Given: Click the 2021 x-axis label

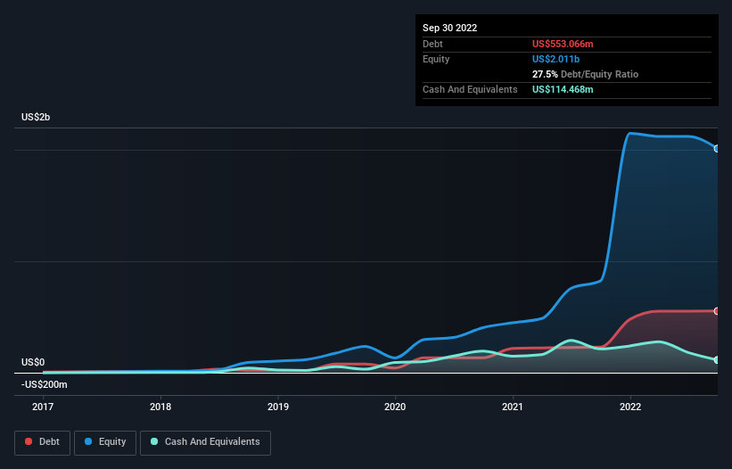Looking at the screenshot, I should 513,407.
